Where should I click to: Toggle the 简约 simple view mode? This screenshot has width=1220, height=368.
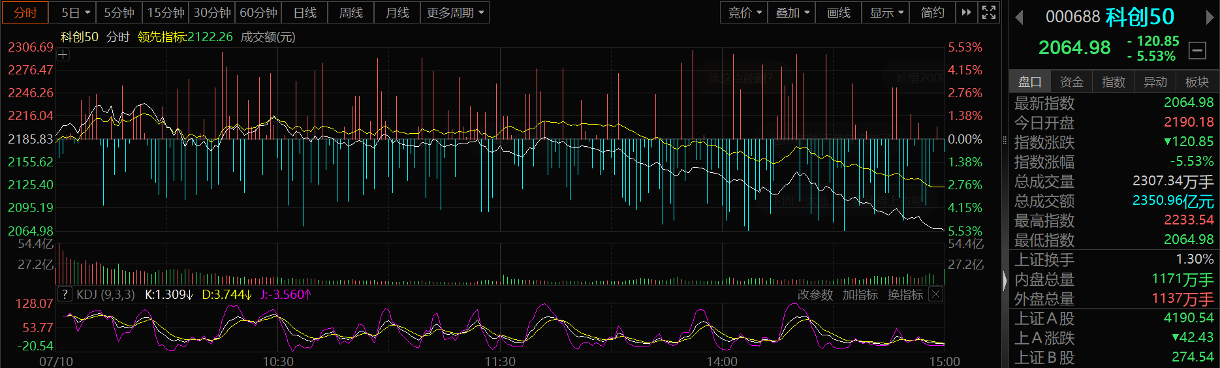tap(933, 12)
